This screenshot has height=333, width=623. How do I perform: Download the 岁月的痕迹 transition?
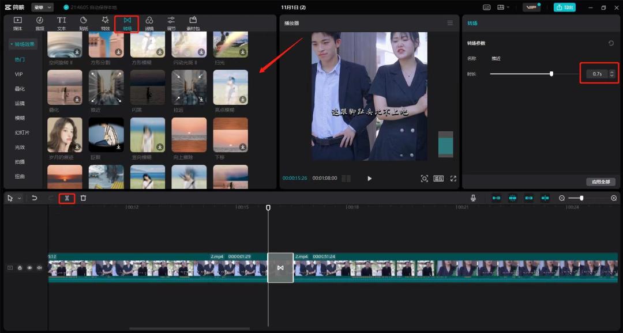click(x=77, y=147)
